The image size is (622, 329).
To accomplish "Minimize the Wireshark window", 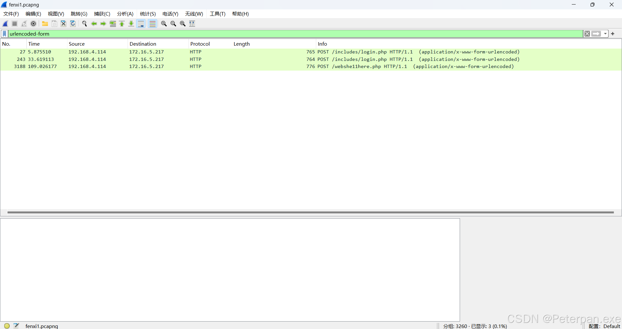I will [x=573, y=5].
